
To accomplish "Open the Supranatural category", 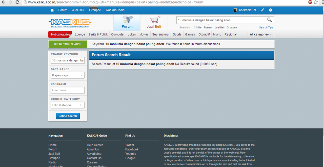I will pos(161,35).
